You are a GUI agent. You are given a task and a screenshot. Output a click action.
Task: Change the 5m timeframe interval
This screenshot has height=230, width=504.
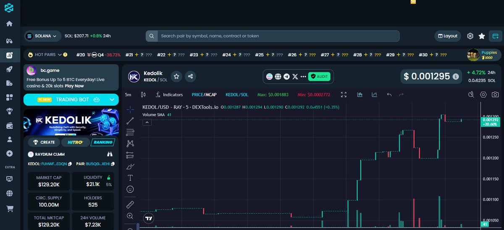pyautogui.click(x=128, y=95)
